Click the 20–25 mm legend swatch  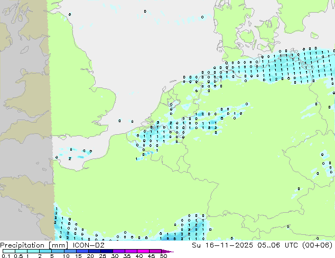point(94,251)
